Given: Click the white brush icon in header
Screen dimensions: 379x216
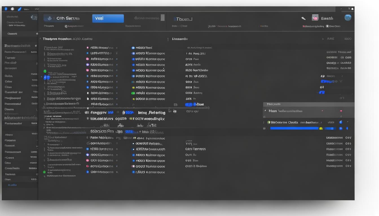Looking at the screenshot, I should pos(303,18).
